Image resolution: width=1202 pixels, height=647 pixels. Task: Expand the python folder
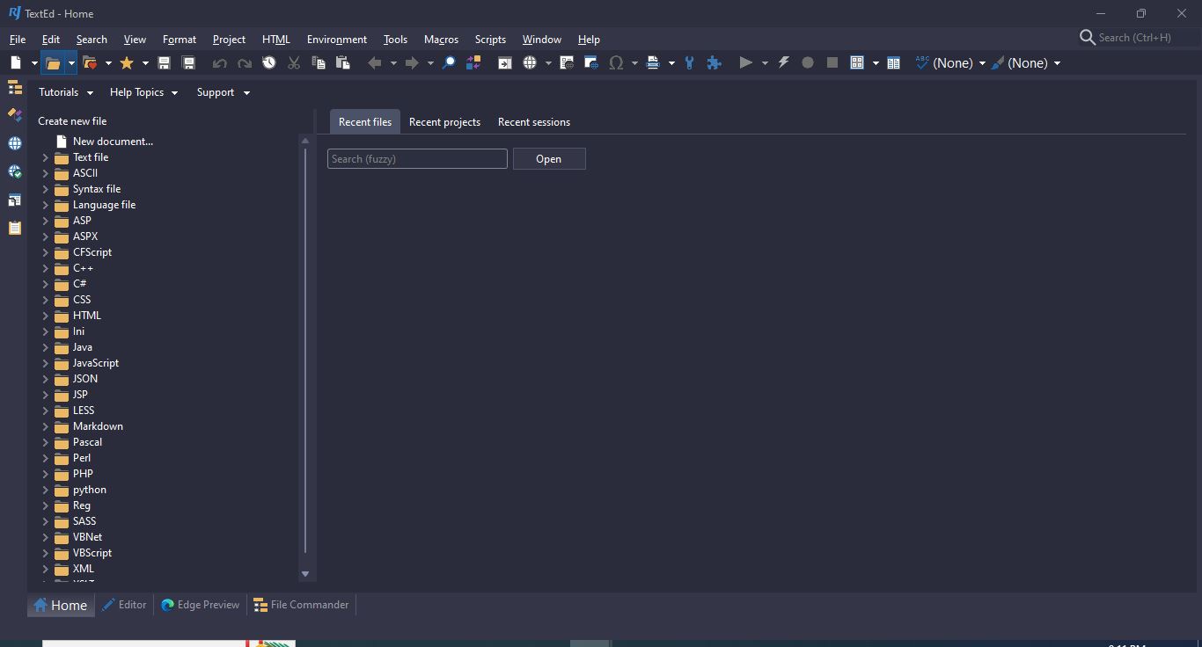pyautogui.click(x=46, y=490)
